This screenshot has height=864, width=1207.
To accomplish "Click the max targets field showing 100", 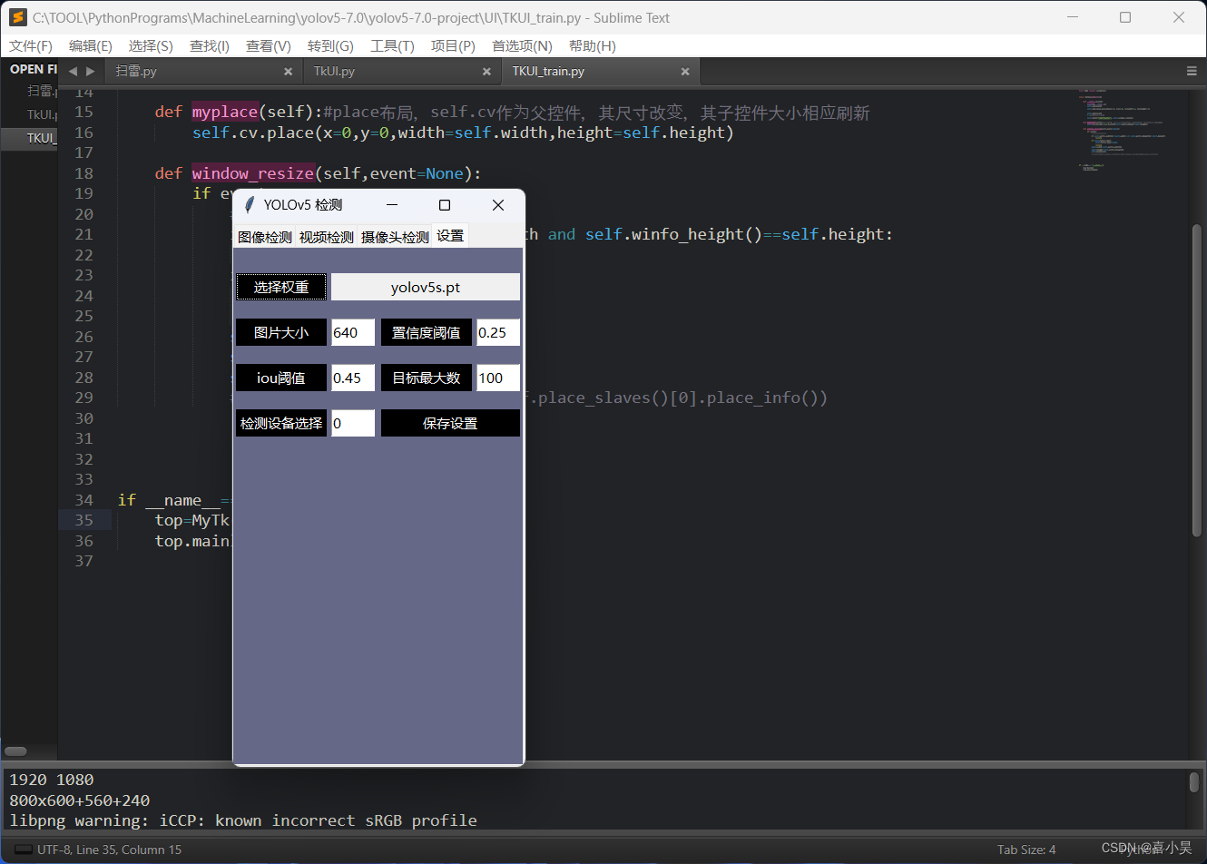I will tap(498, 378).
